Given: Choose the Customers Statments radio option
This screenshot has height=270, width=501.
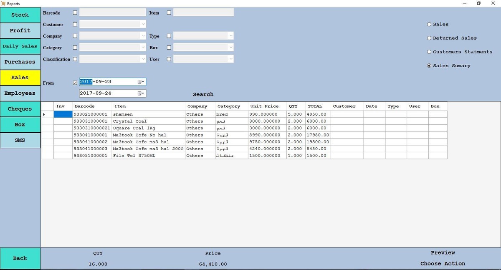Looking at the screenshot, I should coord(429,52).
